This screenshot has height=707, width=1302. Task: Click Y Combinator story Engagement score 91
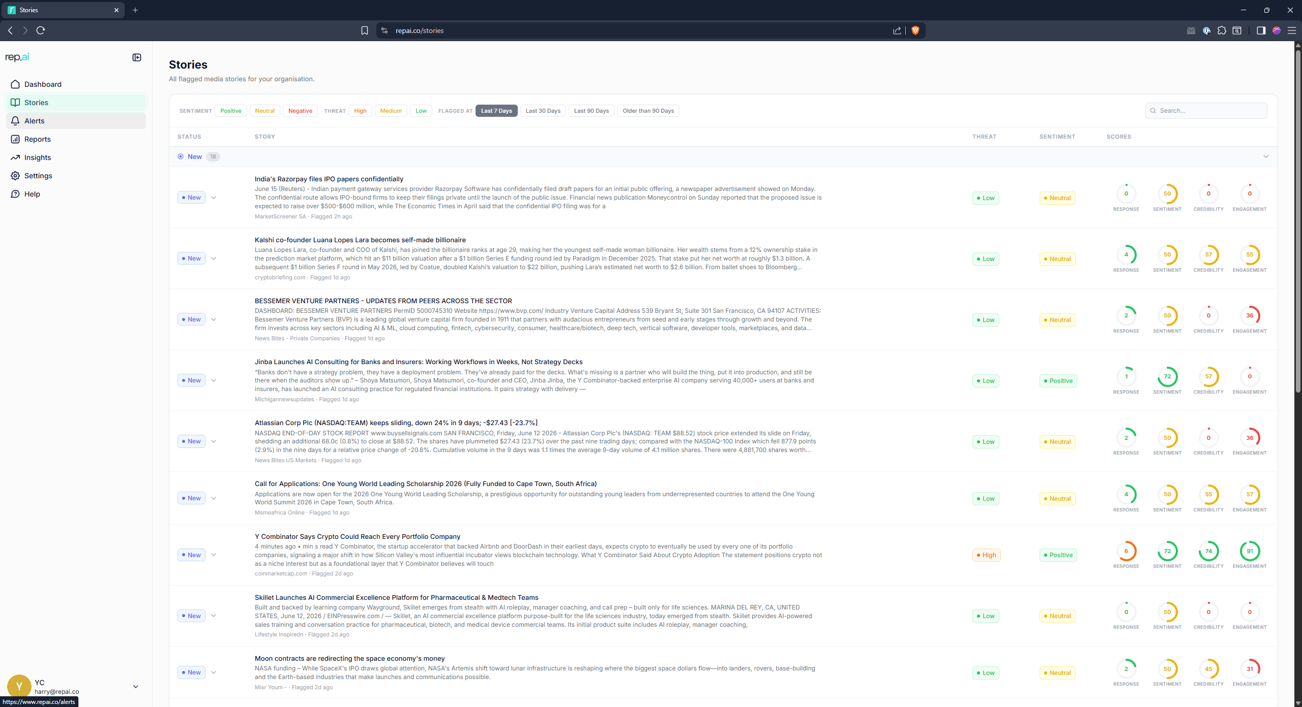coord(1250,551)
